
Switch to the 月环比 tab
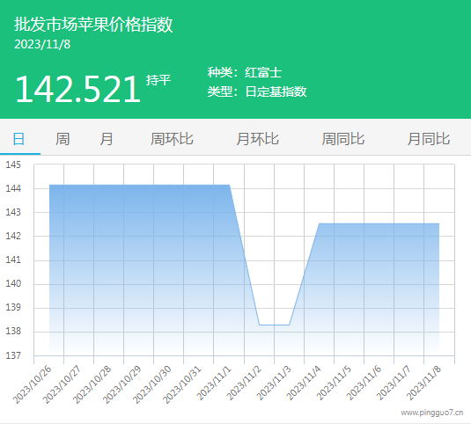(257, 139)
